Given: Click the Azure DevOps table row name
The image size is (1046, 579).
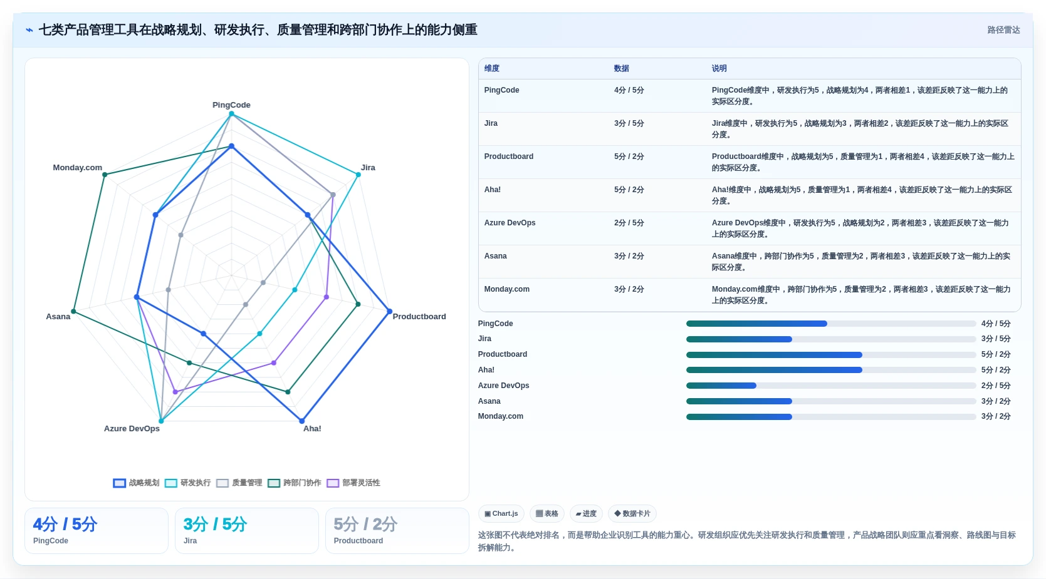Looking at the screenshot, I should pos(510,223).
